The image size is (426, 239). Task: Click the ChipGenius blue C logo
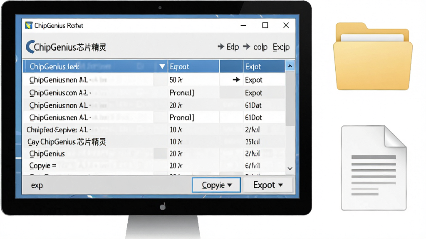pos(30,47)
